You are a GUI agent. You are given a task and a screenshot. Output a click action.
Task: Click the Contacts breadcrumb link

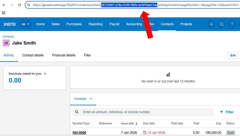[x=8, y=37]
